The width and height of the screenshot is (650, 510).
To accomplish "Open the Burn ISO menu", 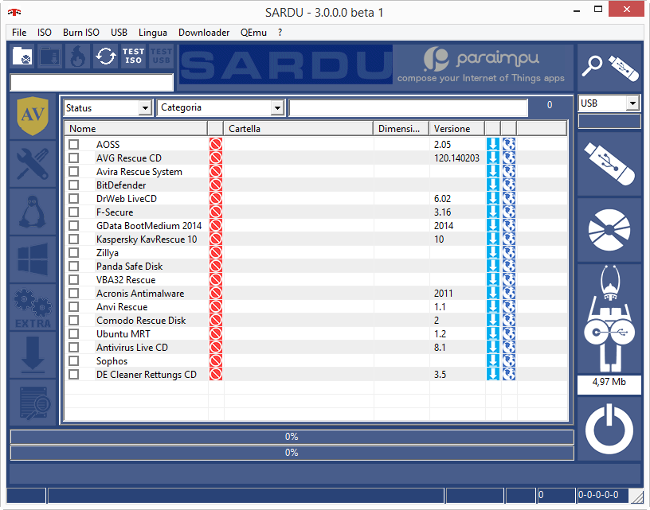I will (80, 33).
